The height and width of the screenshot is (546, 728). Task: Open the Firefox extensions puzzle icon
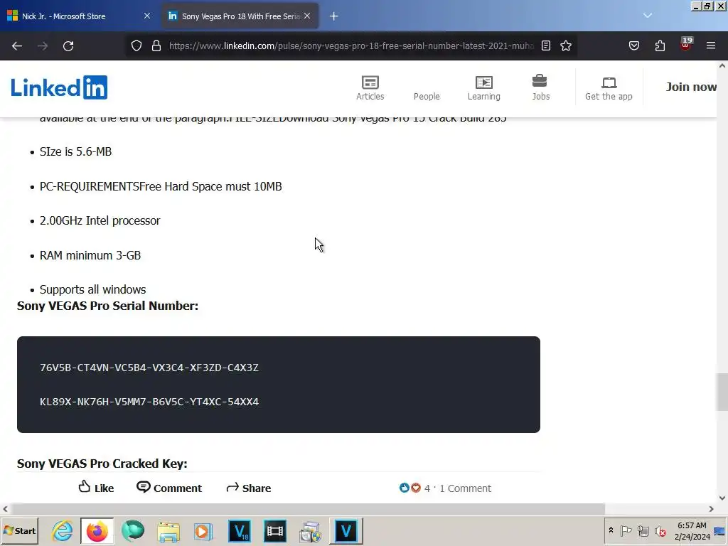(x=660, y=46)
